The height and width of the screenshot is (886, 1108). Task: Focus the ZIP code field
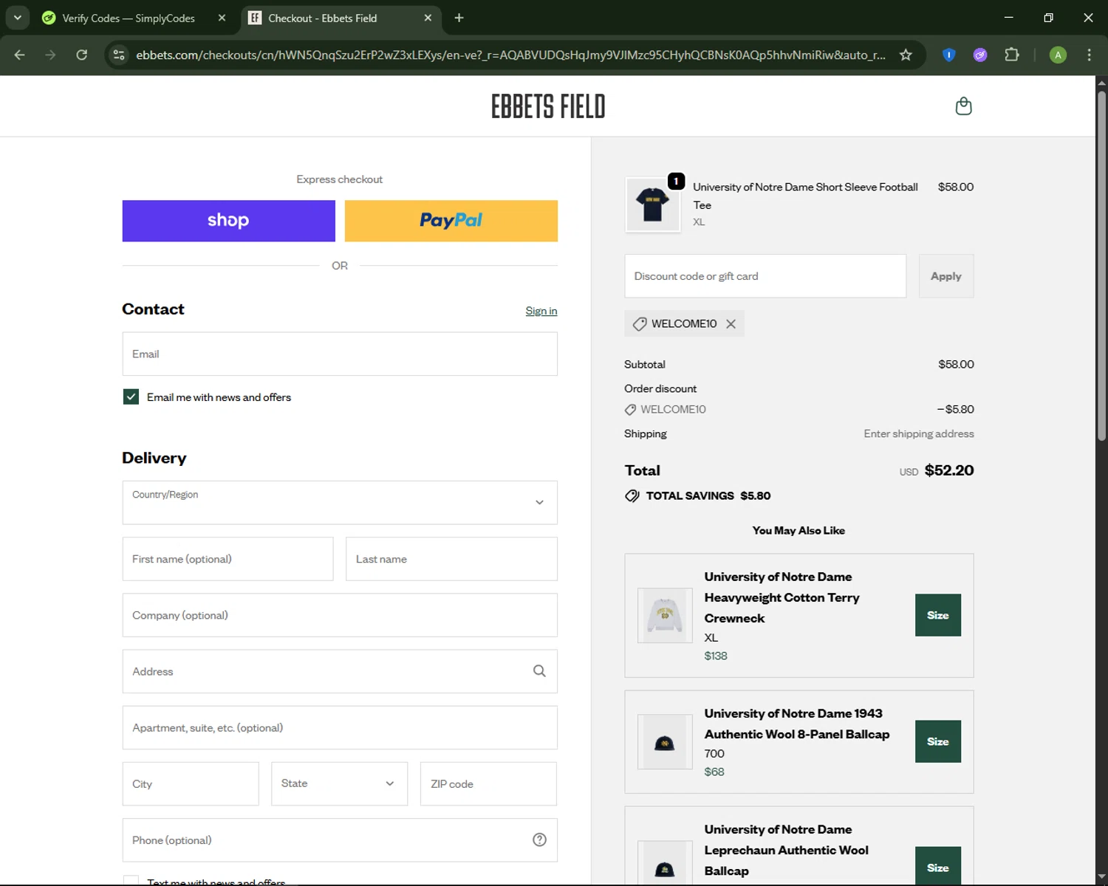point(488,783)
